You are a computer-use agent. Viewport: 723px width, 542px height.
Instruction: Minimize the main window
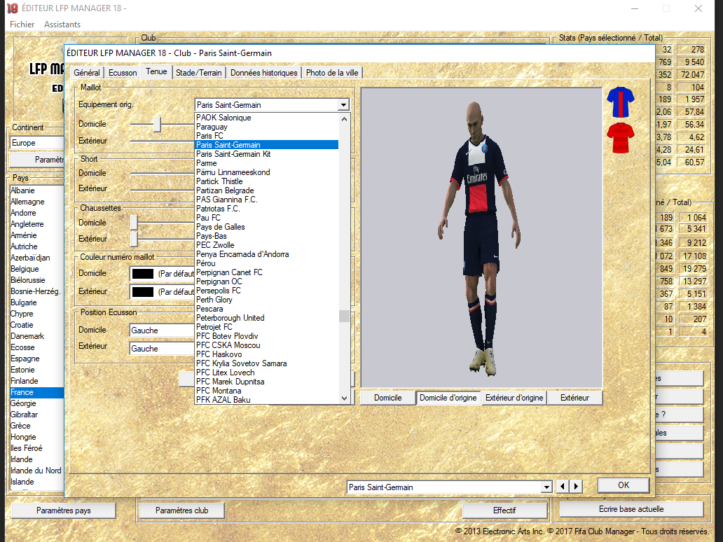point(635,8)
